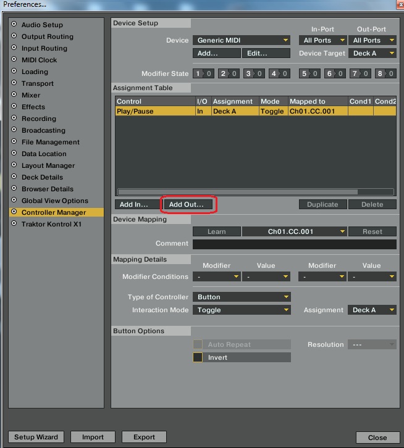Open Output Routing section
The width and height of the screenshot is (404, 448).
pyautogui.click(x=47, y=36)
